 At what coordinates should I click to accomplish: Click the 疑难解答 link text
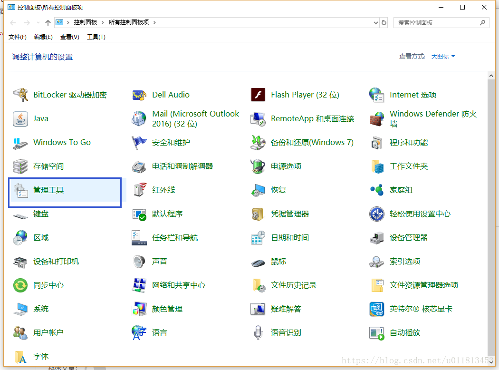pyautogui.click(x=286, y=309)
